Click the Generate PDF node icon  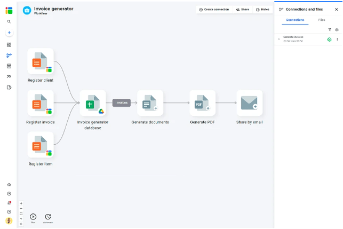tap(202, 103)
